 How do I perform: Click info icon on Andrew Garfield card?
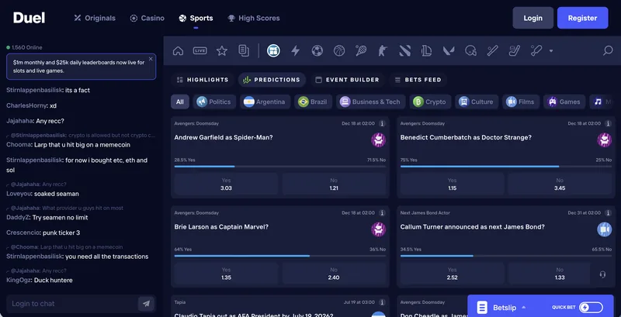[x=382, y=123]
